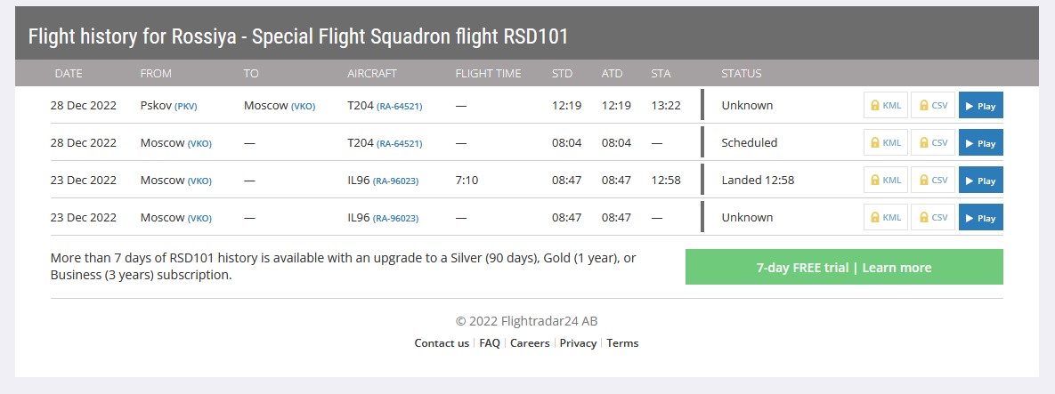Play the Pskov to Moscow flight
This screenshot has width=1055, height=394.
click(980, 106)
